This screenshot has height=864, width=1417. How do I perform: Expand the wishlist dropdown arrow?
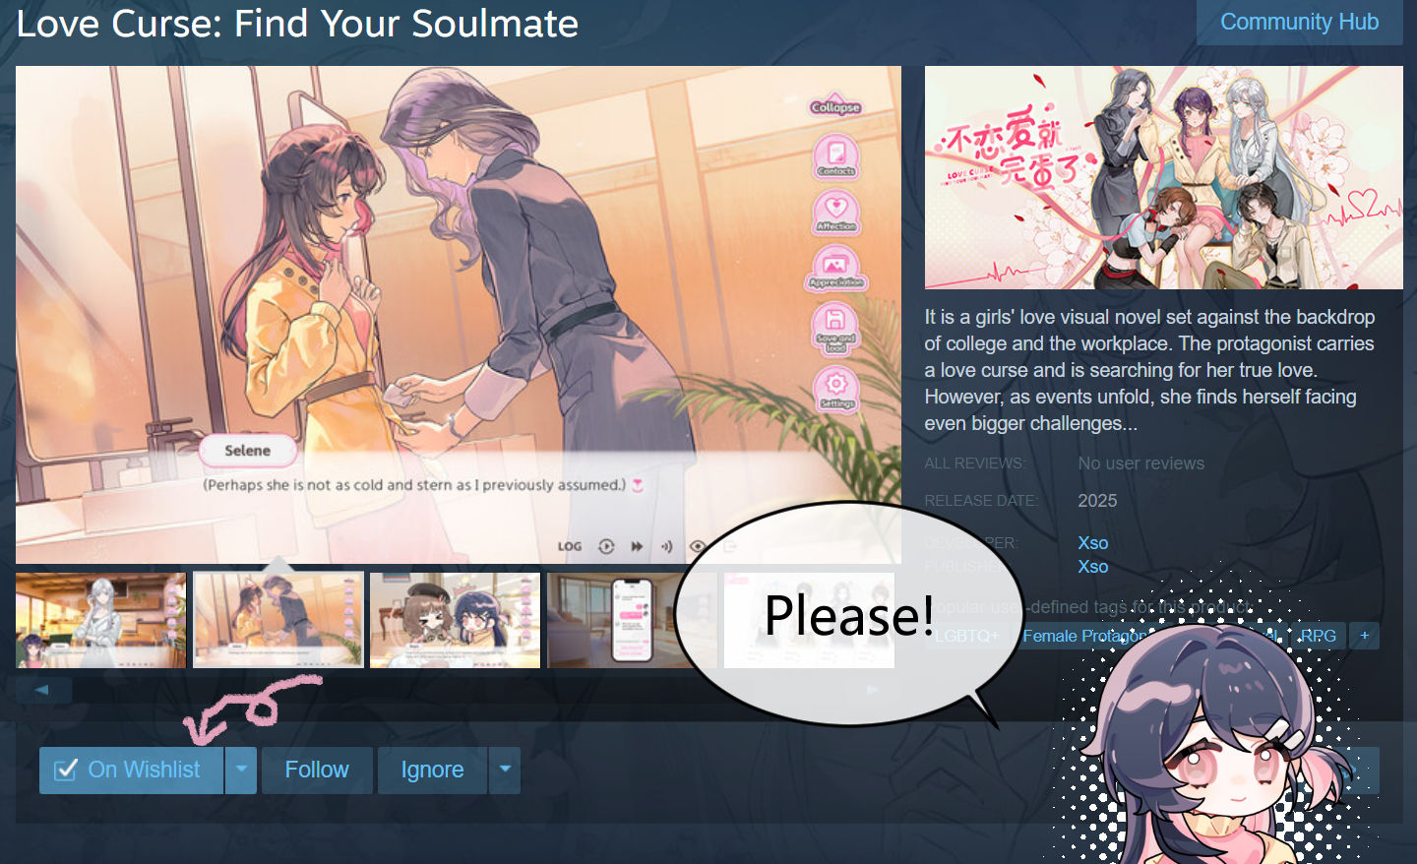(x=241, y=770)
